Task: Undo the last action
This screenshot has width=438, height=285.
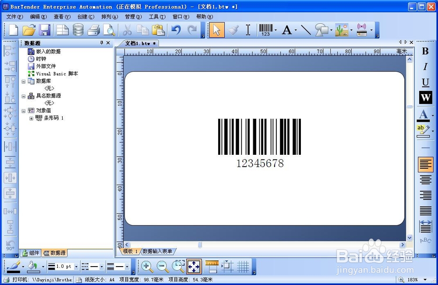Action: [176, 30]
